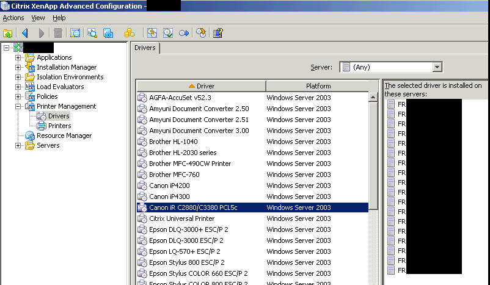Click the AGFA-AccuSet row driver icon
The height and width of the screenshot is (285, 490).
coord(142,98)
